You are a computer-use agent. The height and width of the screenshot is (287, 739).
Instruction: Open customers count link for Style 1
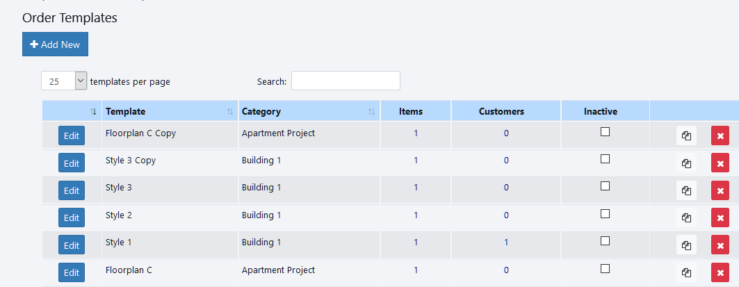pyautogui.click(x=506, y=243)
